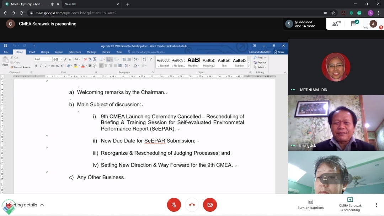Toggle Superscript in Word font group
Viewport: 384px width, 216px height.
62,66
